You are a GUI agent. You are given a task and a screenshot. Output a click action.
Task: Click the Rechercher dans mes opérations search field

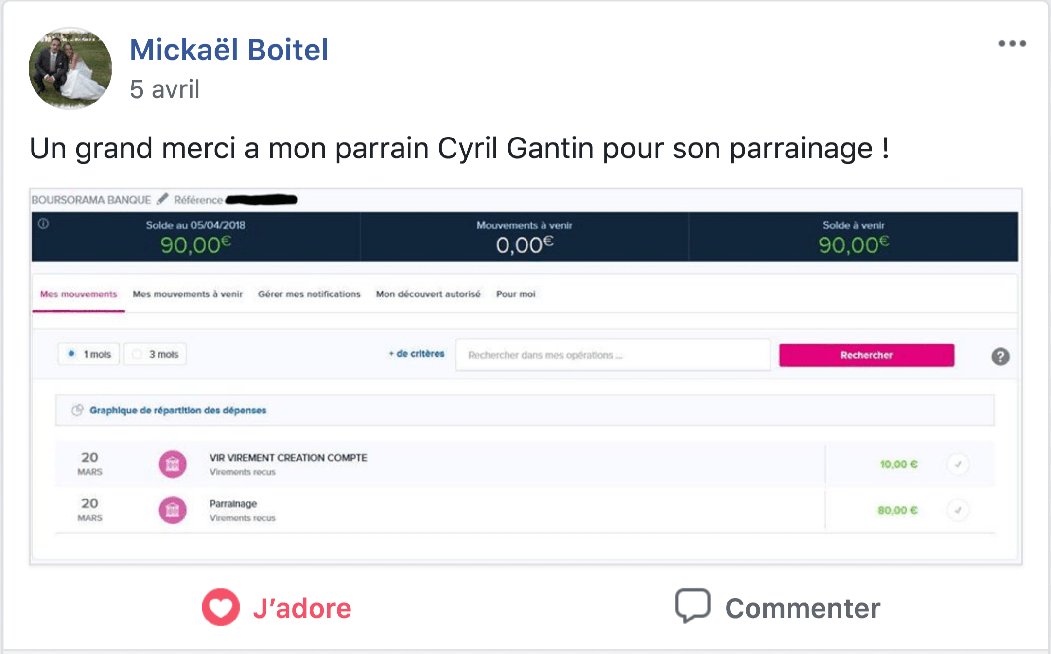point(613,355)
